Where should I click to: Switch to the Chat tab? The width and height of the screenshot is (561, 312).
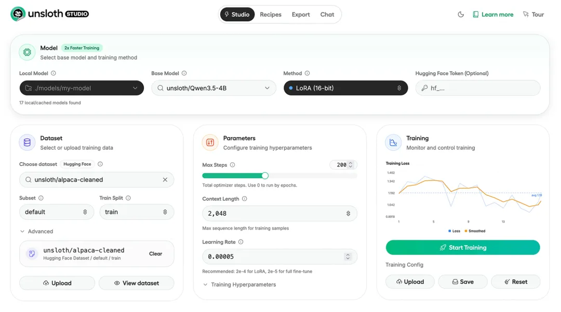(x=327, y=15)
